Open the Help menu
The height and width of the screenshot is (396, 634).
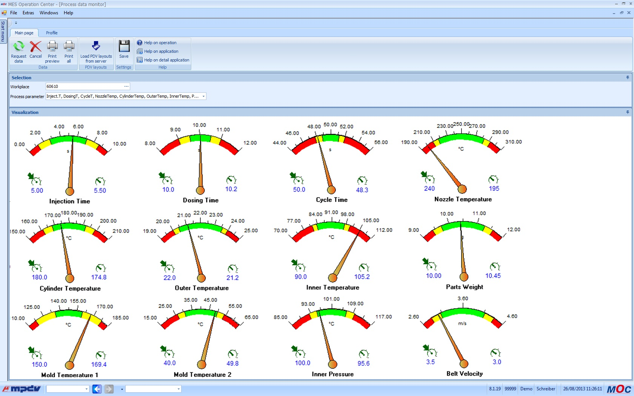(68, 13)
